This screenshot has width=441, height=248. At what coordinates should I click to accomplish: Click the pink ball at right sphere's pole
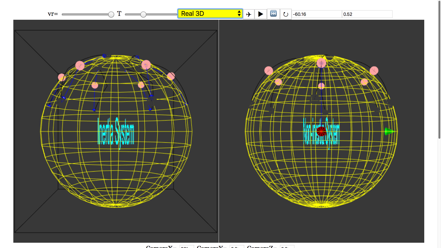click(321, 63)
